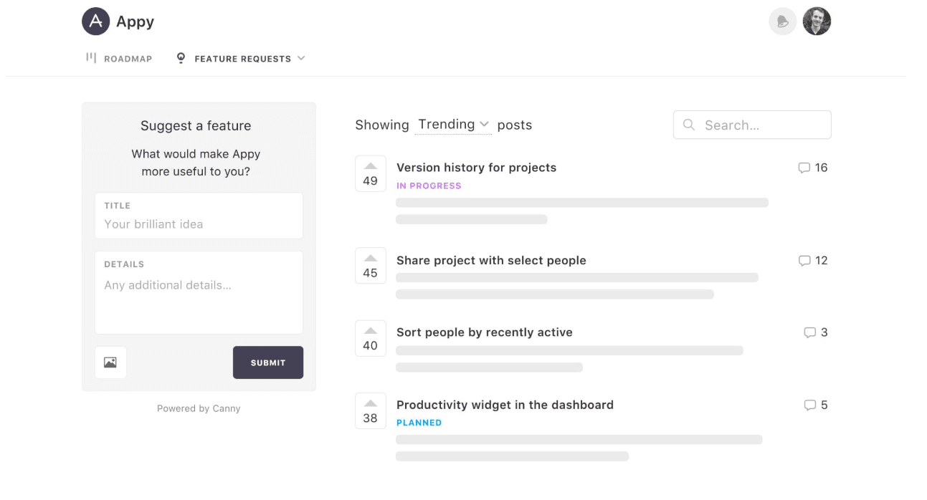
Task: Expand the Feature Requests chevron
Action: 301,58
